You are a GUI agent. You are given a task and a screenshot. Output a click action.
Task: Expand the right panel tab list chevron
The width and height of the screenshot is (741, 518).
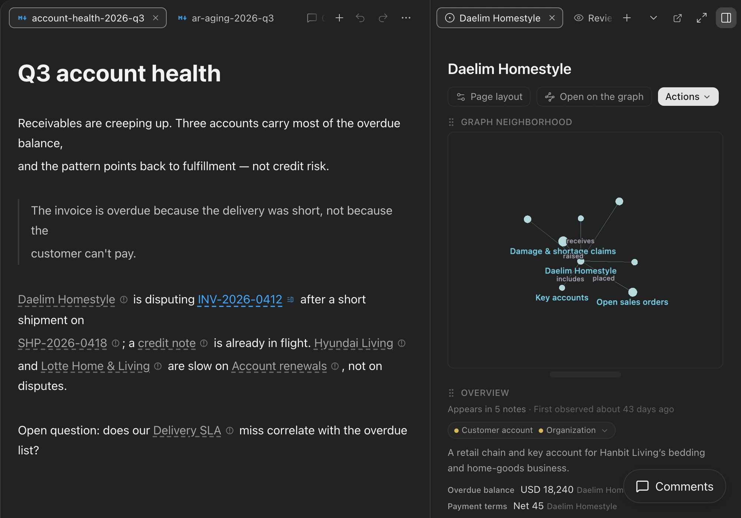tap(654, 18)
